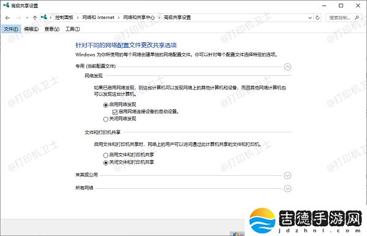Click the search magnifier icon
The height and width of the screenshot is (236, 367).
coord(357,18)
